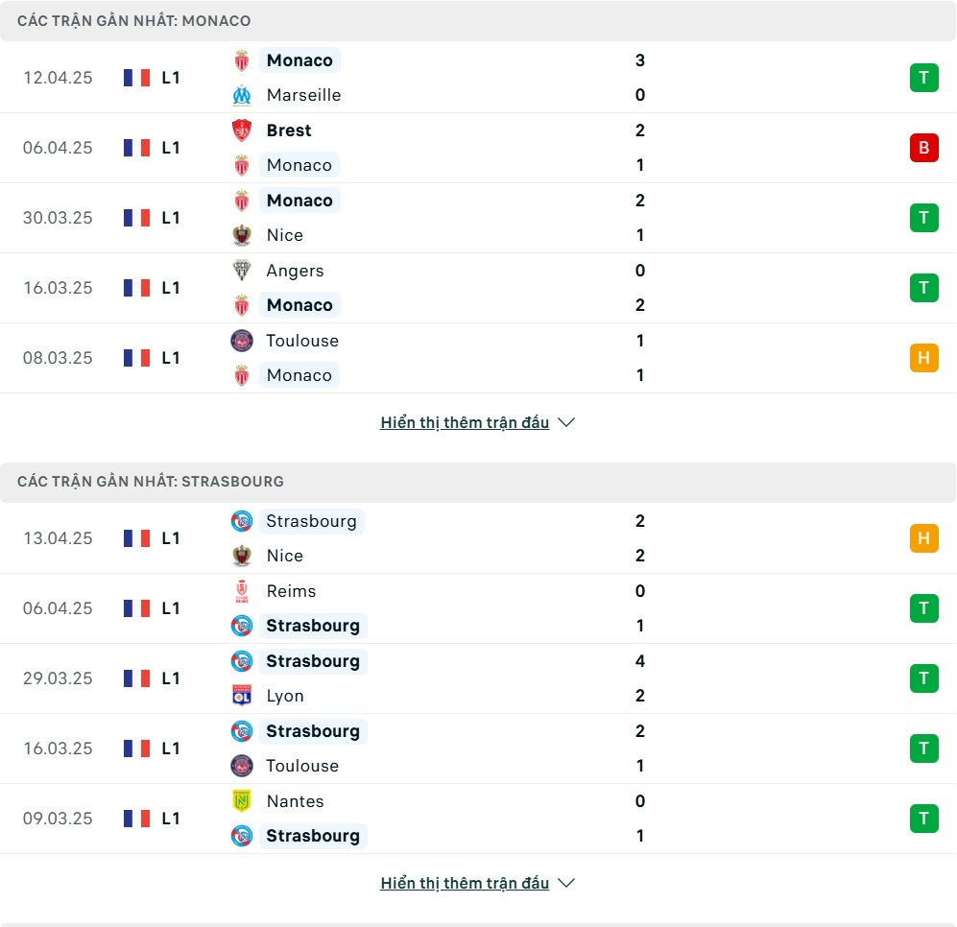
Task: Click the Reims club crest icon
Action: pyautogui.click(x=242, y=591)
